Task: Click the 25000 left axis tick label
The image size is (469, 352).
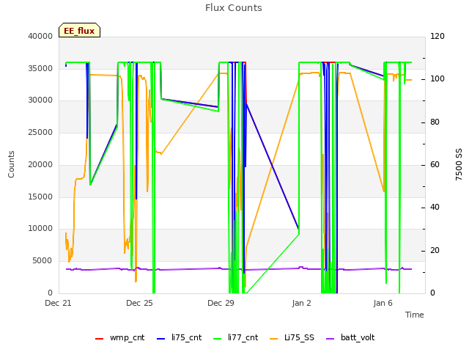Action: click(40, 132)
